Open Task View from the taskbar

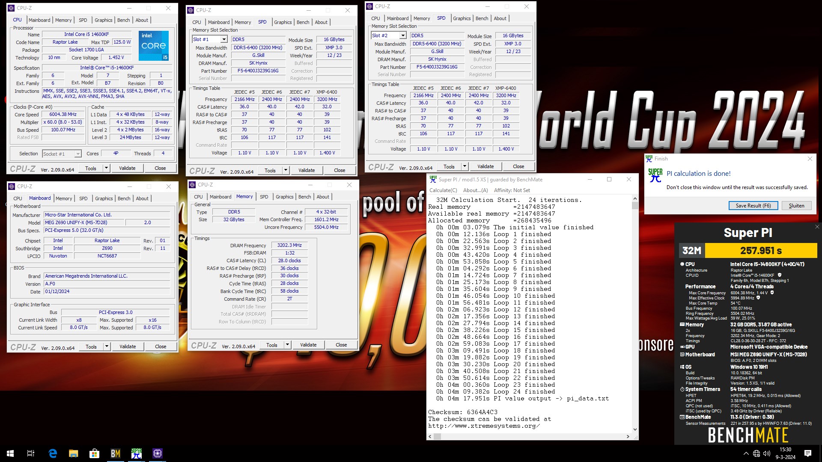(31, 453)
